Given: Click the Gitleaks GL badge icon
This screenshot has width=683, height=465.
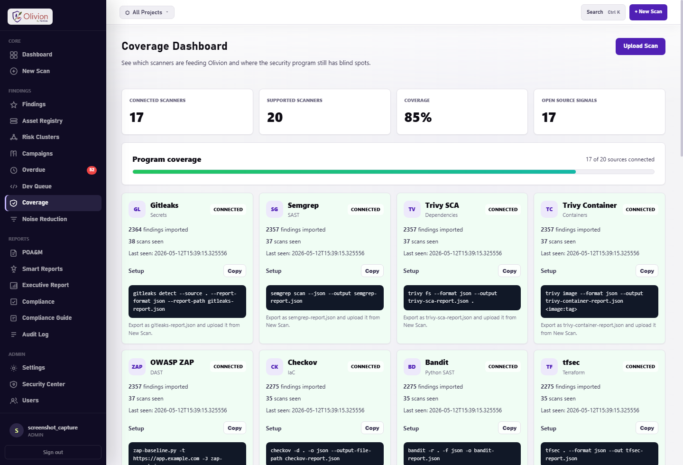Looking at the screenshot, I should 137,209.
